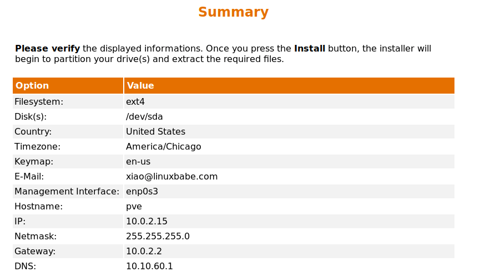Click the pve hostname value
This screenshot has width=480, height=277.
click(134, 207)
